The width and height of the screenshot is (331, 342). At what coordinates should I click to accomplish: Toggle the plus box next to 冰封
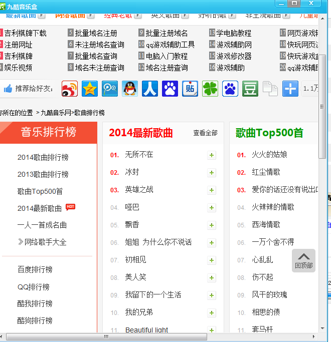212,173
